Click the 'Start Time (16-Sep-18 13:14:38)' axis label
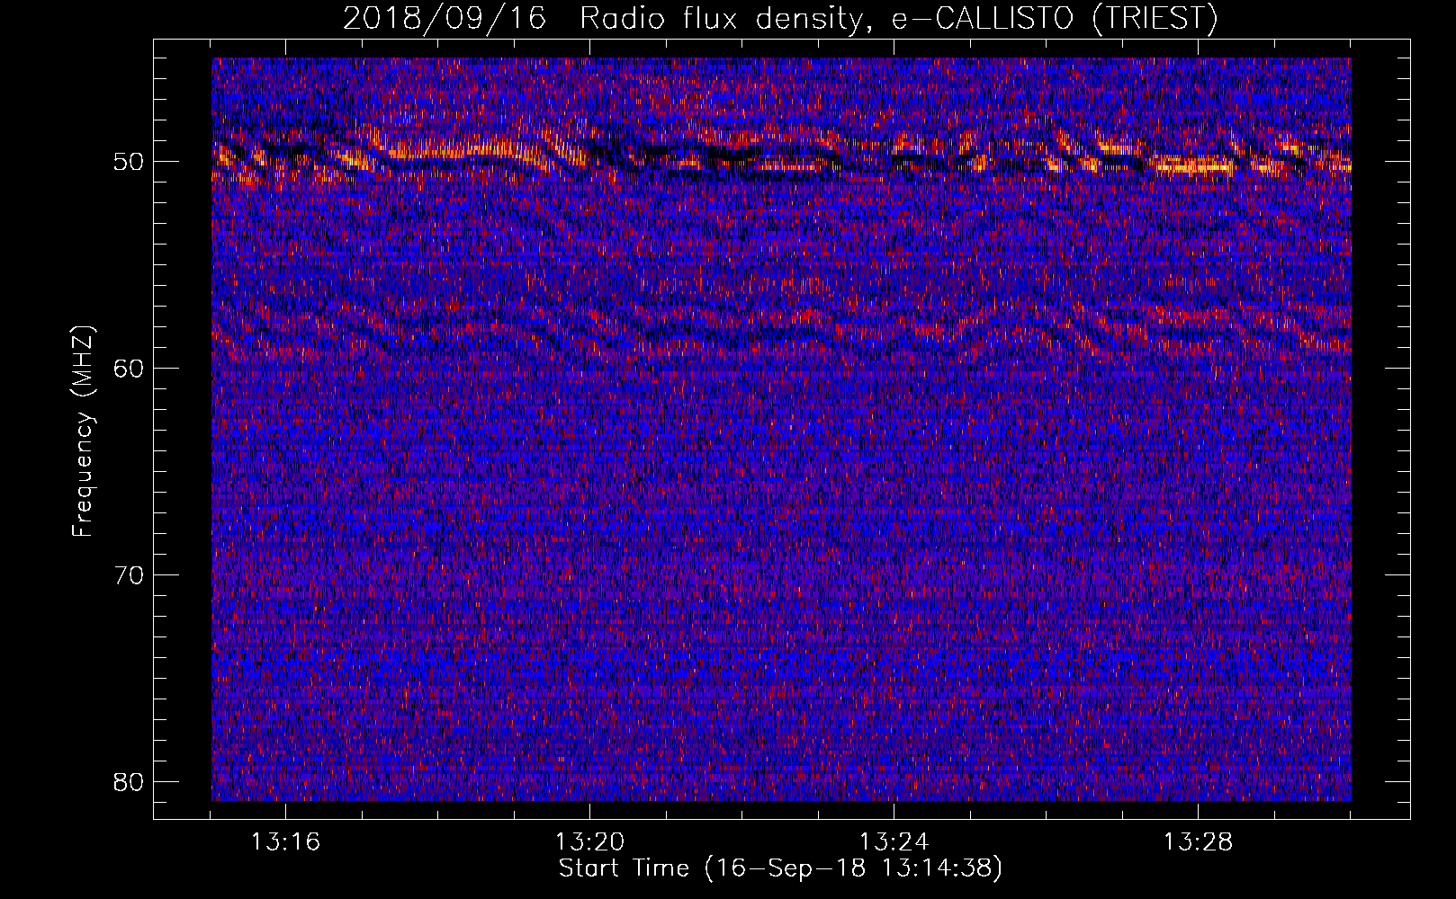This screenshot has width=1456, height=899. tap(780, 868)
